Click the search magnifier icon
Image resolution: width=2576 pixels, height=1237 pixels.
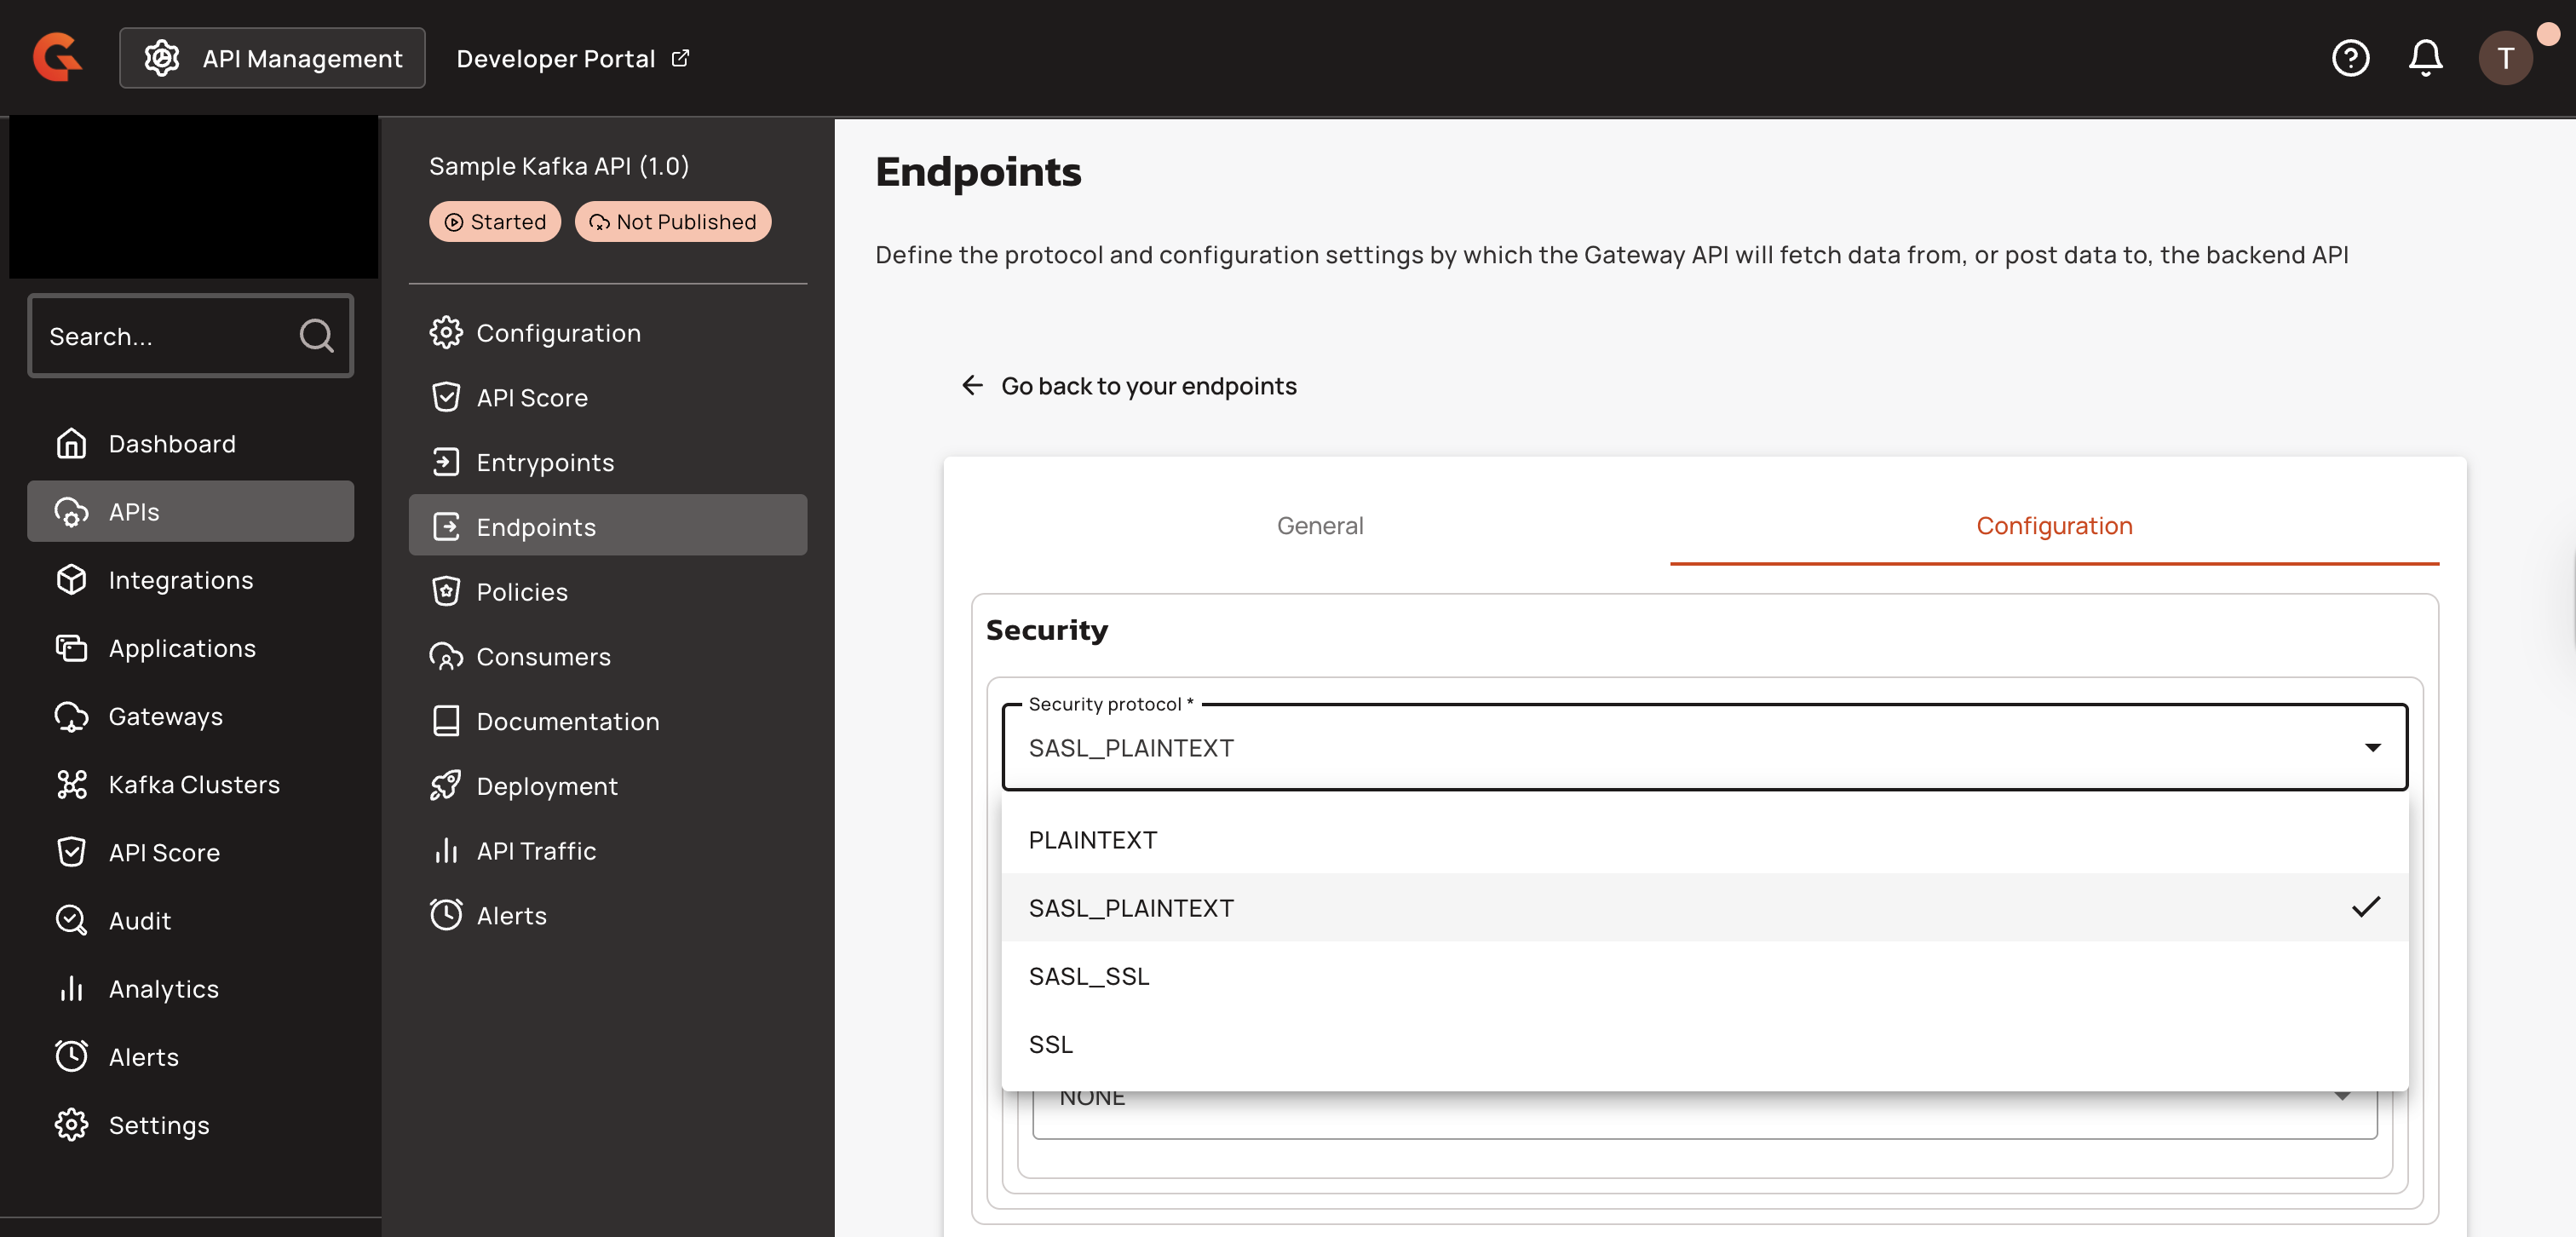tap(316, 336)
